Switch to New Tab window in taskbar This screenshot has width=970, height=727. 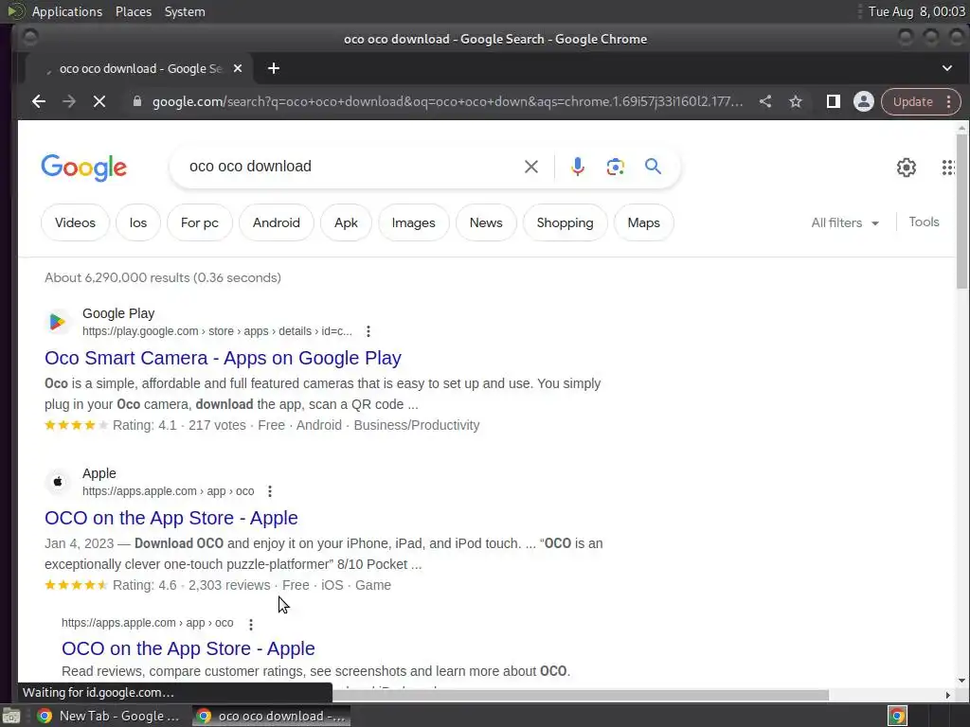pos(108,716)
